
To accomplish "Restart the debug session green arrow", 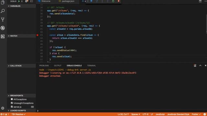I will tap(113, 1).
